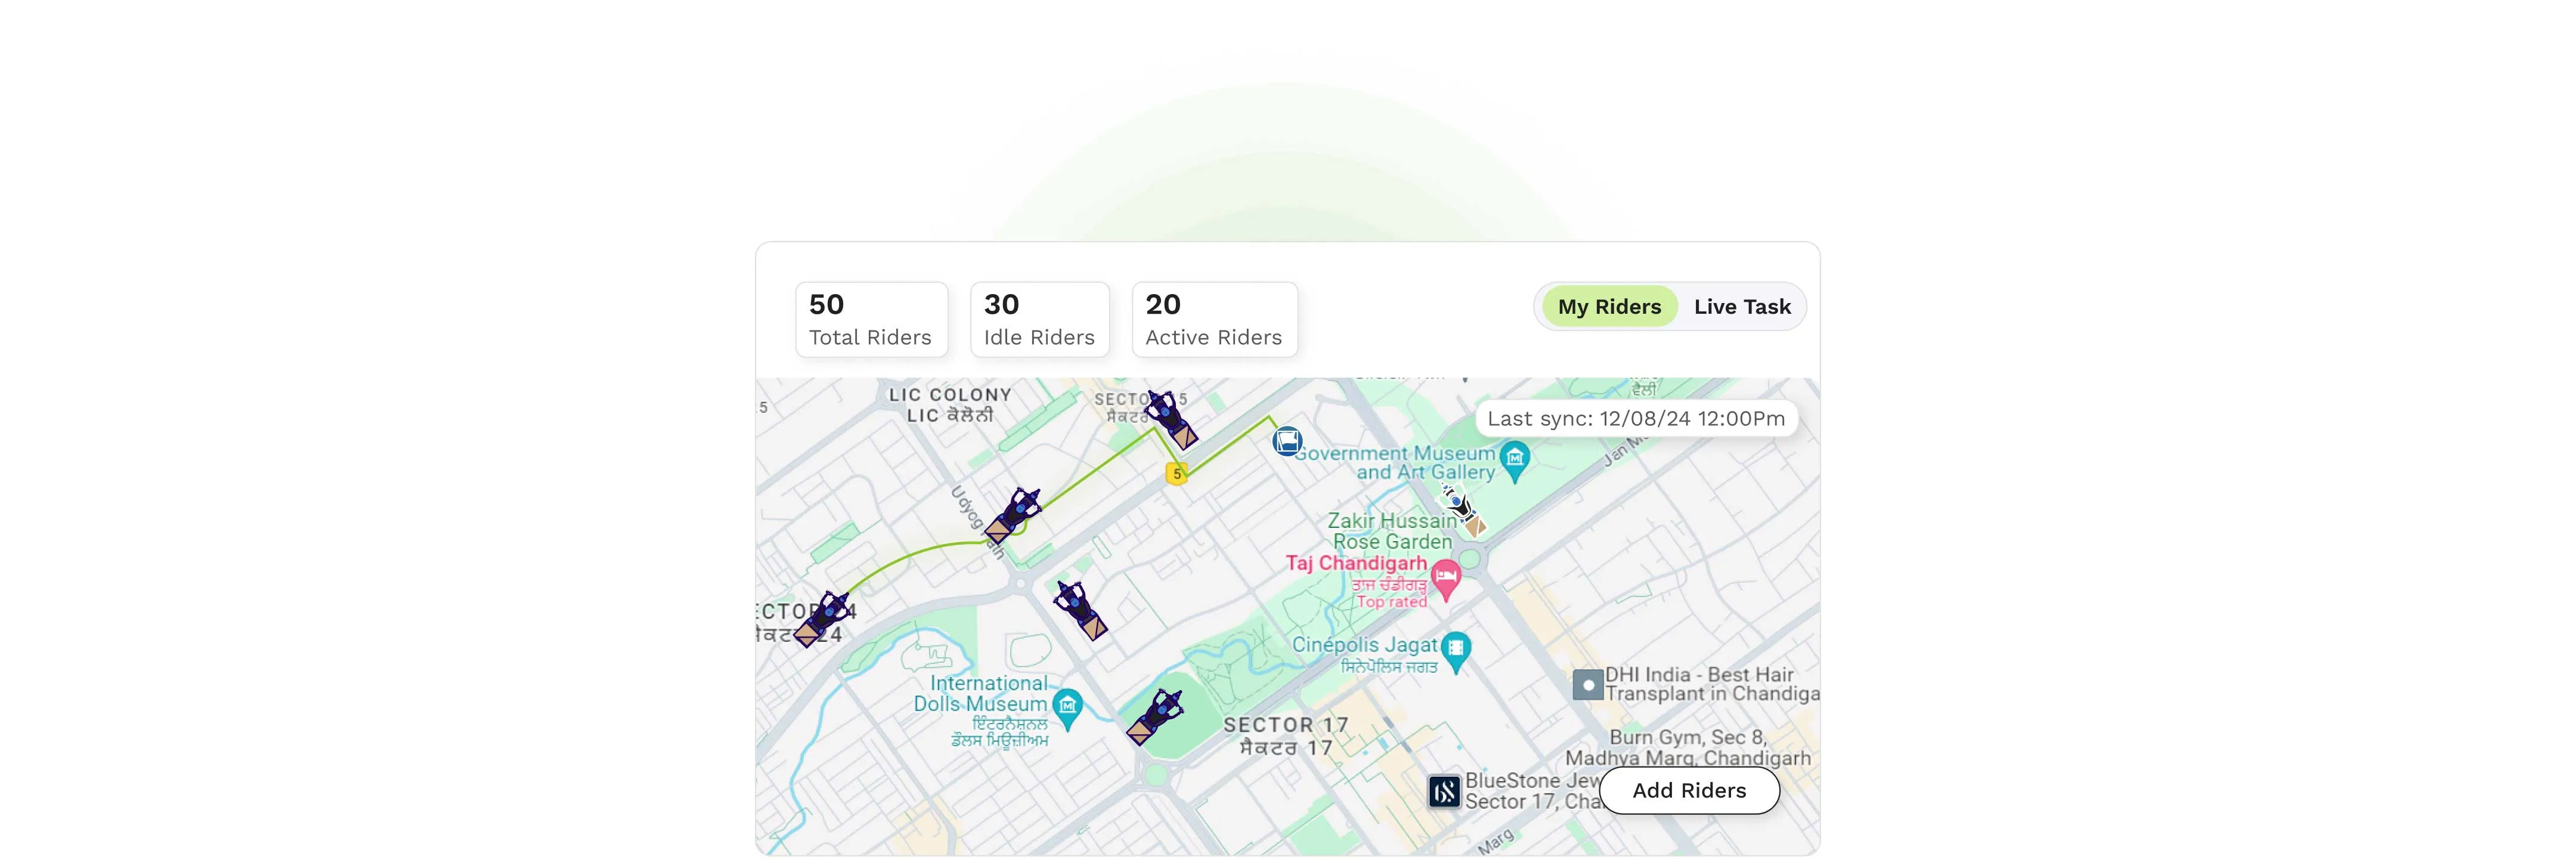Open the 20 Active Riders card
The width and height of the screenshot is (2576, 859).
point(1213,318)
